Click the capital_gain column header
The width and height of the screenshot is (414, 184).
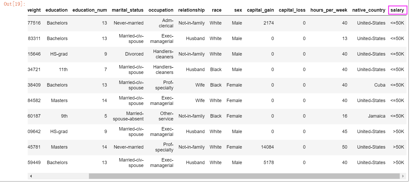tap(260, 10)
